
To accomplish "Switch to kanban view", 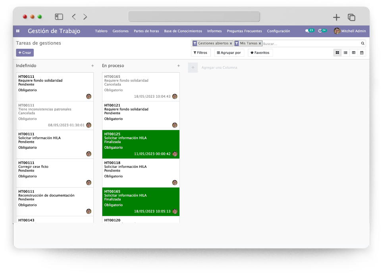I will 337,53.
